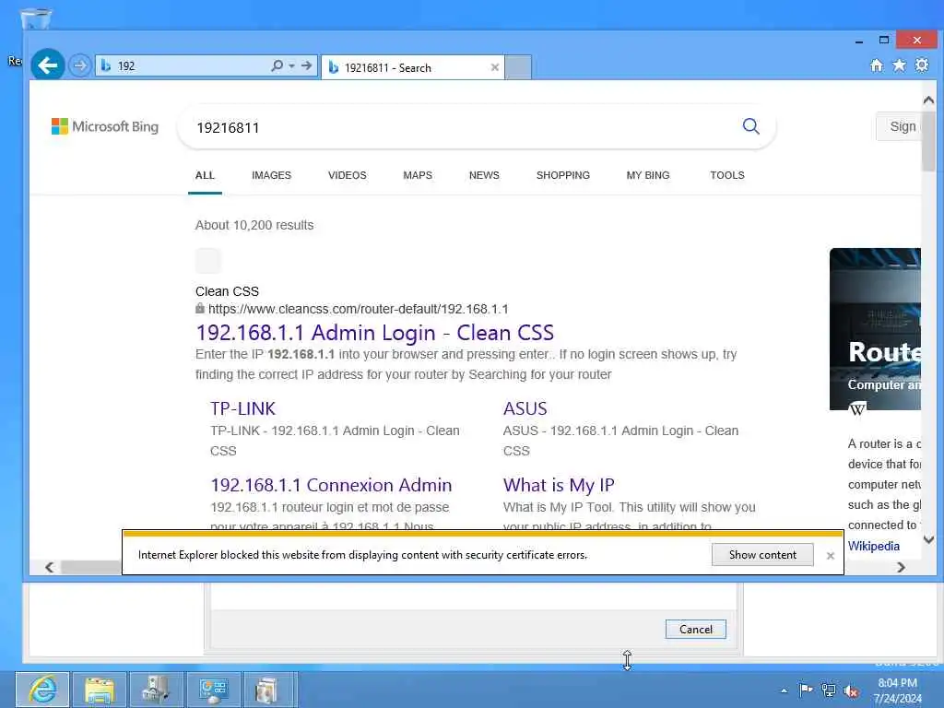The width and height of the screenshot is (944, 708).
Task: Open Favorites star icon
Action: (899, 65)
